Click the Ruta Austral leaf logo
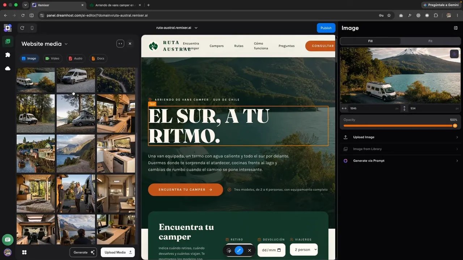Screen dimensions: 463x260 153,46
